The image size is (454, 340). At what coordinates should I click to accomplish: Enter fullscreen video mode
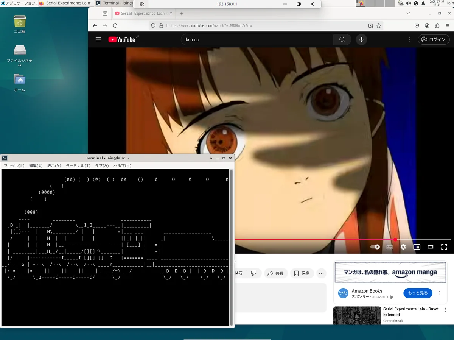[x=444, y=247]
